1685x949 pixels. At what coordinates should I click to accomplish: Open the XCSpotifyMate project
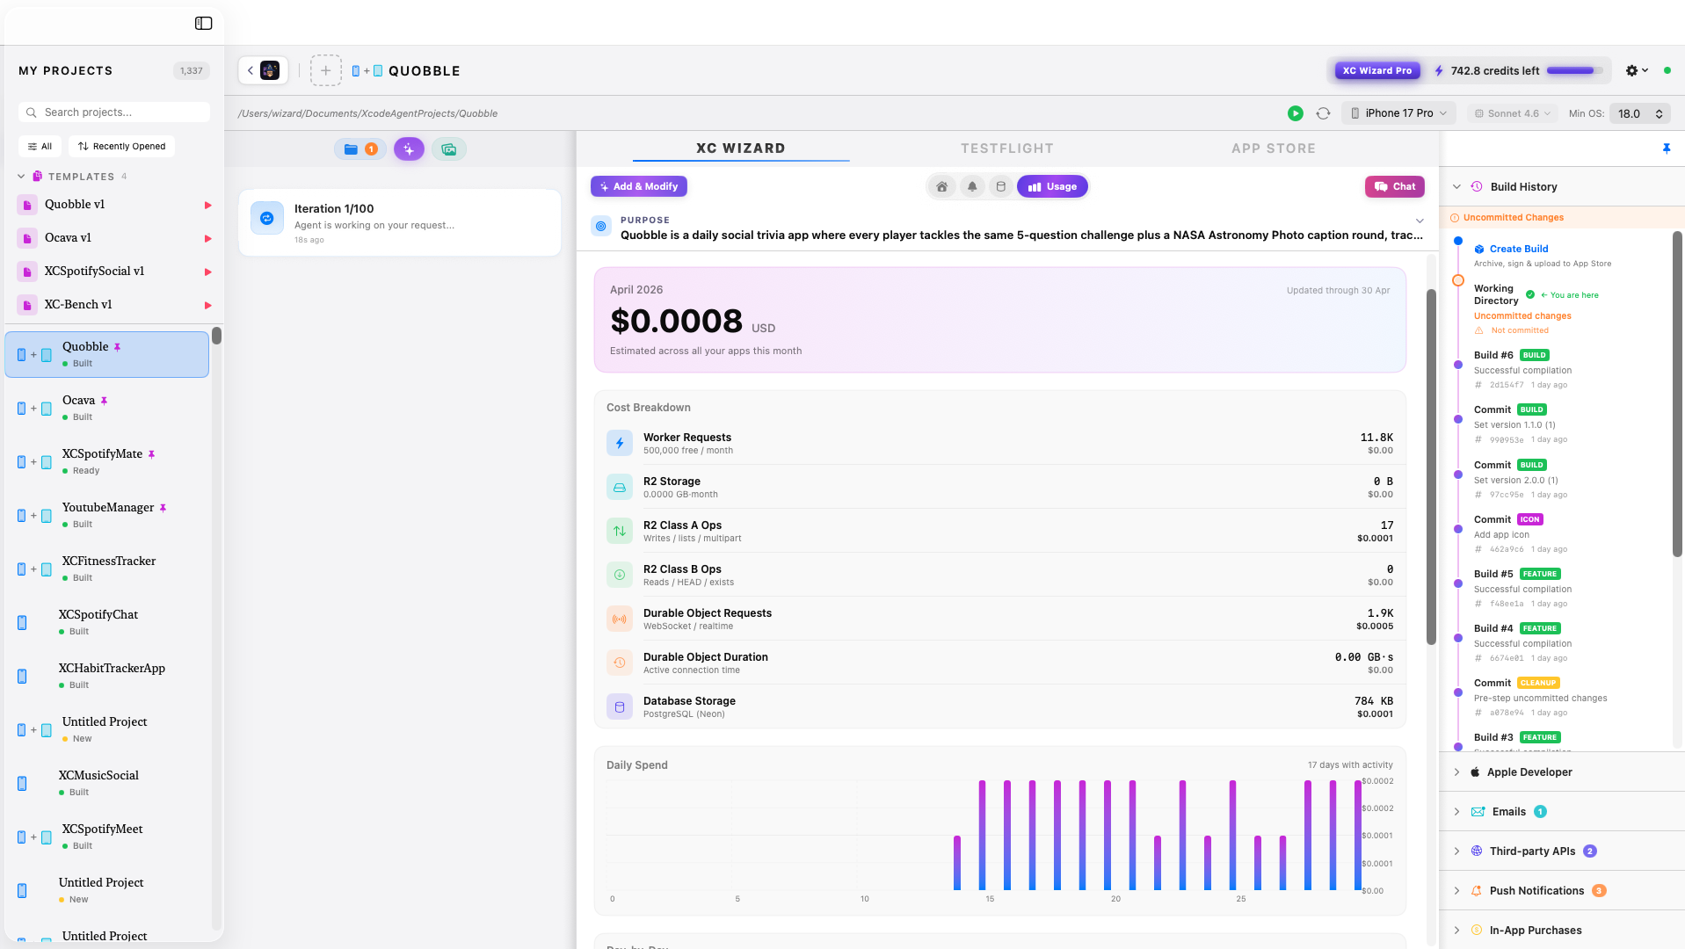pyautogui.click(x=107, y=461)
